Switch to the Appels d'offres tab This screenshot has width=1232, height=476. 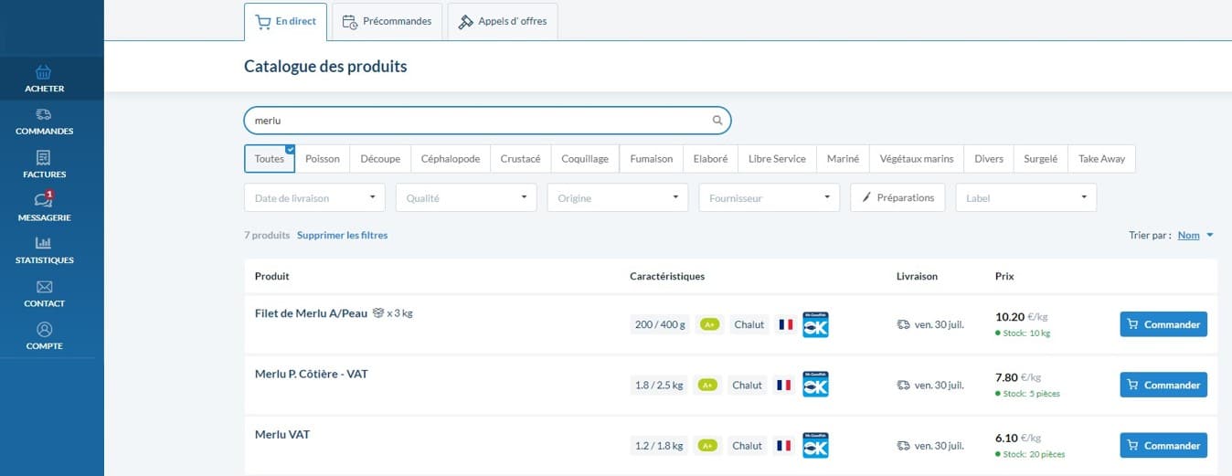pos(503,22)
